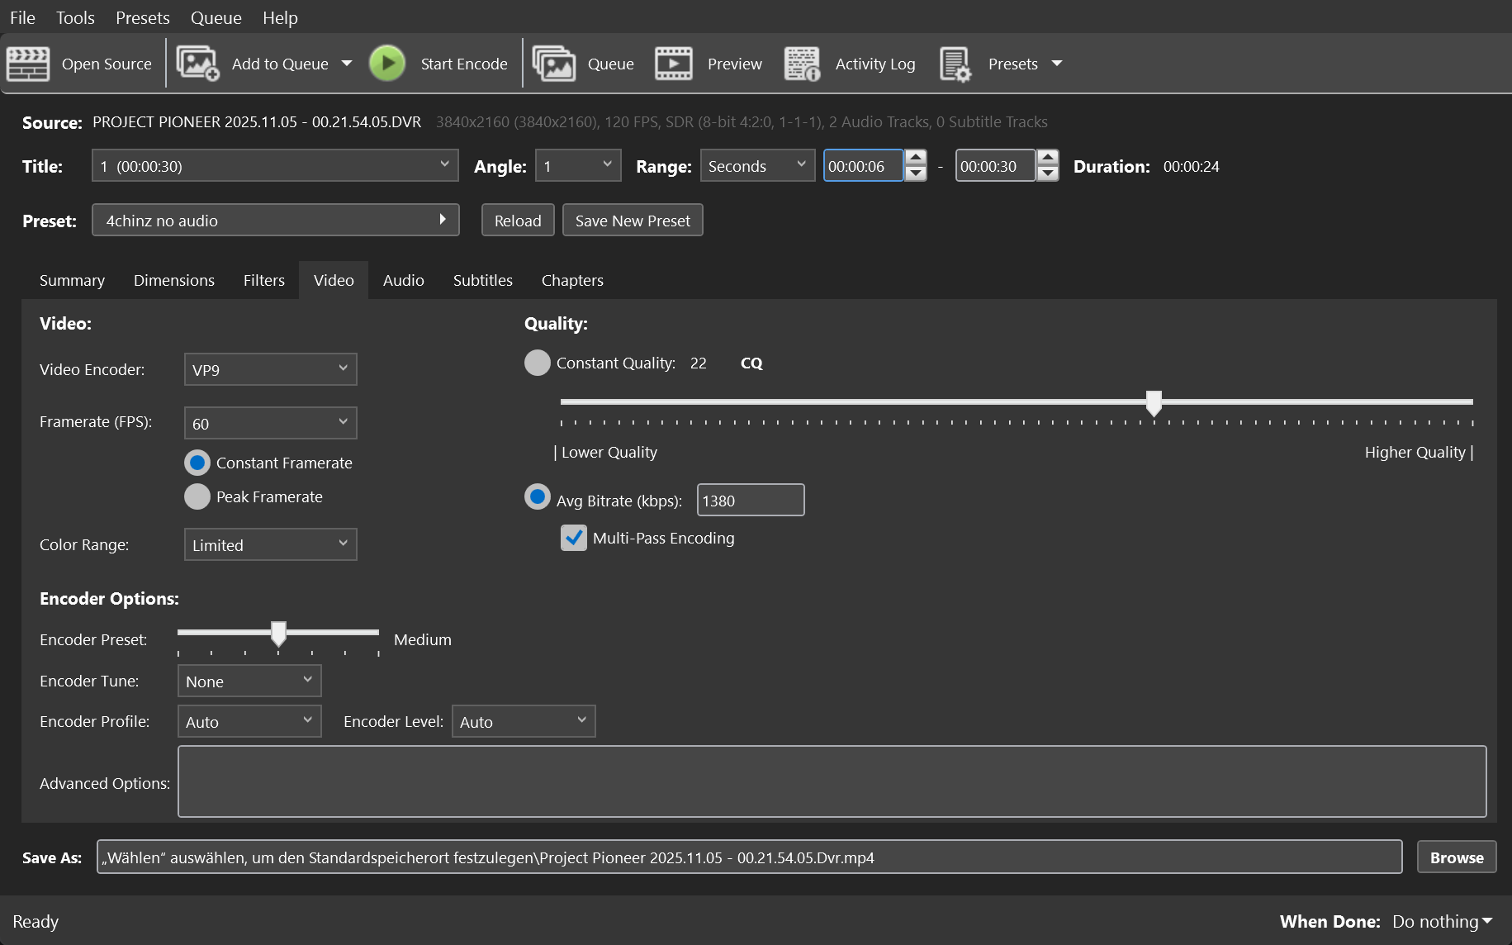
Task: Expand the Add to Queue dropdown arrow
Action: click(x=347, y=64)
